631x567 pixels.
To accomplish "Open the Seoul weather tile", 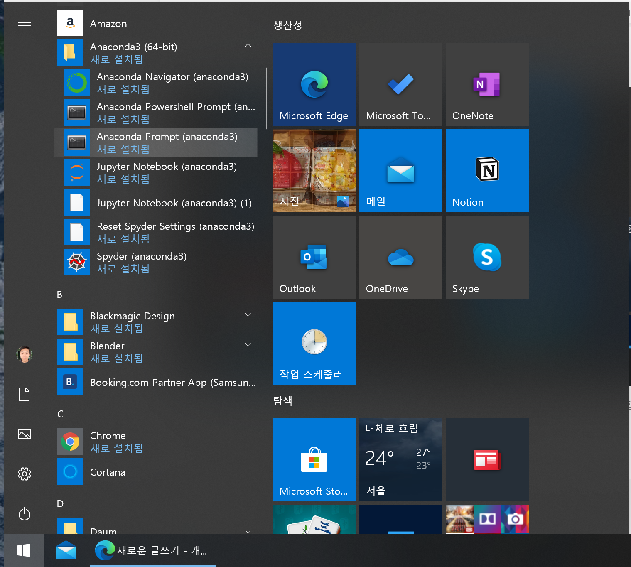I will (401, 460).
